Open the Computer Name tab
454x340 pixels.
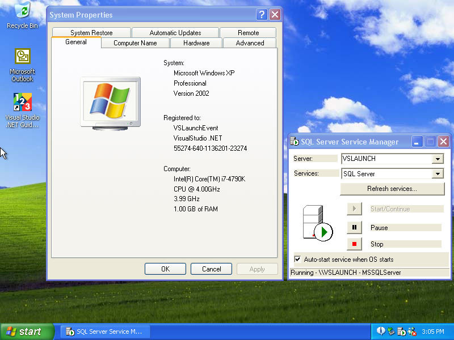tap(135, 43)
